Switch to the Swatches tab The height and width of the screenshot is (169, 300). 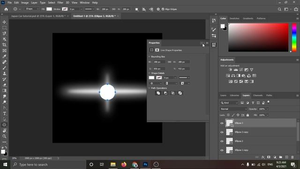pos(234,18)
